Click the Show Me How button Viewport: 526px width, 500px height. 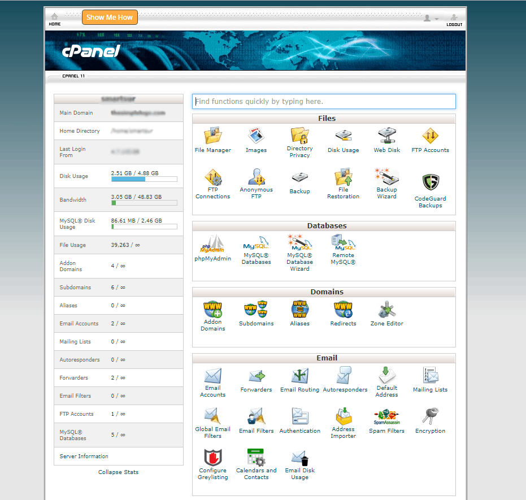pos(110,18)
